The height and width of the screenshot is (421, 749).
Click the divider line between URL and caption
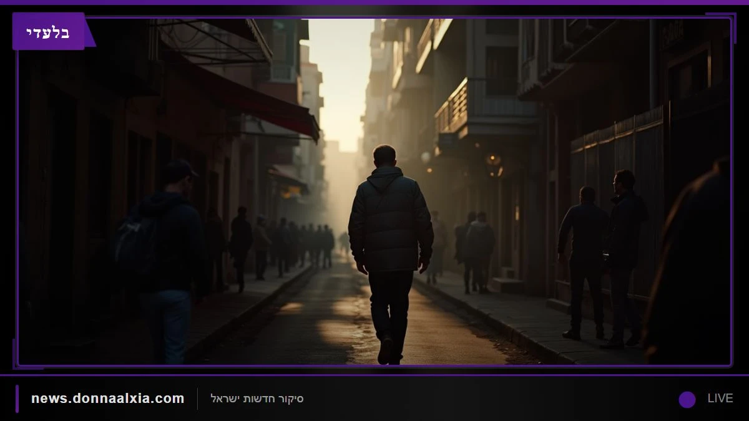point(197,399)
